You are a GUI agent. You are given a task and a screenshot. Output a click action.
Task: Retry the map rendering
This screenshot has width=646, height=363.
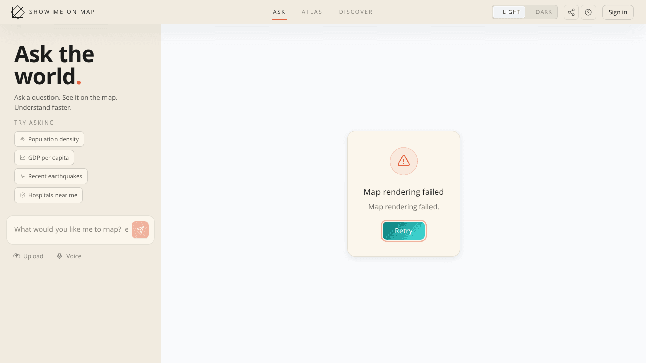(x=404, y=231)
